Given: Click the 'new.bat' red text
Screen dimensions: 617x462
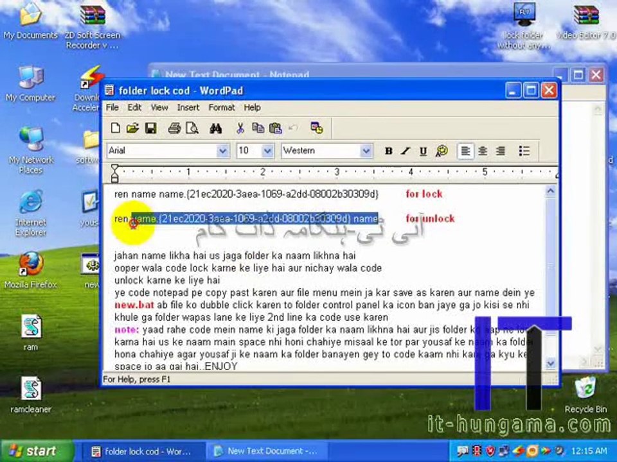Looking at the screenshot, I should tap(134, 305).
